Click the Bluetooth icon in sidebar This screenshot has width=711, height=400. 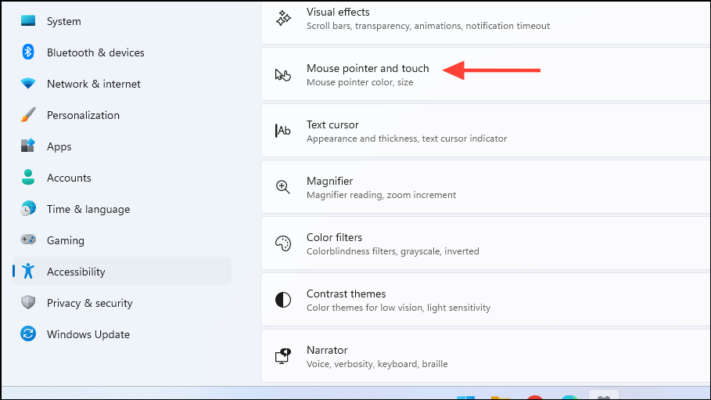click(x=28, y=52)
